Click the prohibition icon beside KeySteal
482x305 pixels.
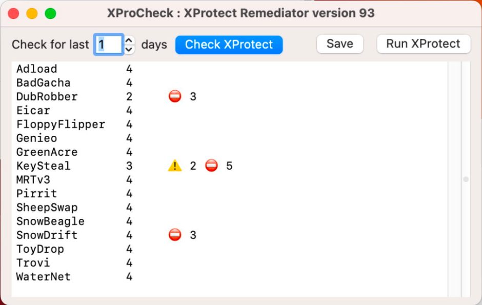coord(211,165)
